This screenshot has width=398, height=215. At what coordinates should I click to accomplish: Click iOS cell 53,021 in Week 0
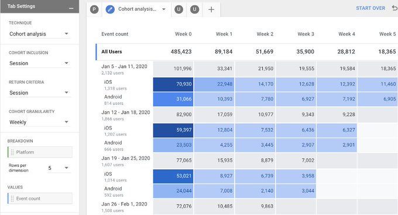coord(173,176)
